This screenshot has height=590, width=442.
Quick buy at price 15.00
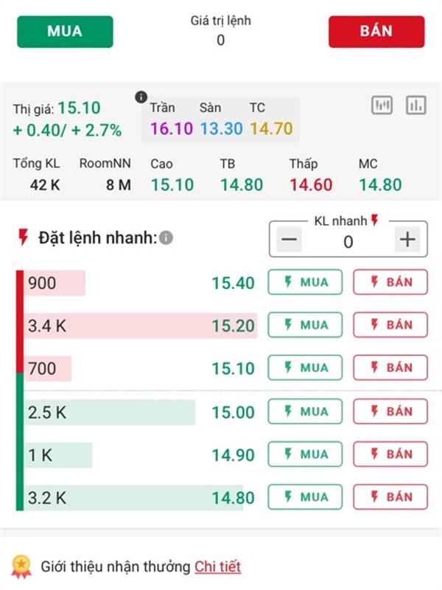tap(305, 412)
